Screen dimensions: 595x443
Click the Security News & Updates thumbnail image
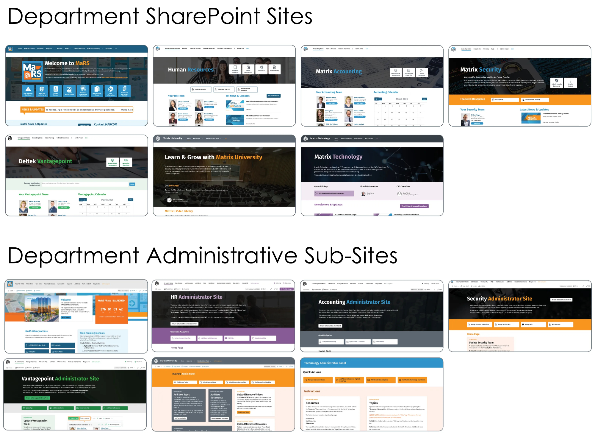point(531,118)
